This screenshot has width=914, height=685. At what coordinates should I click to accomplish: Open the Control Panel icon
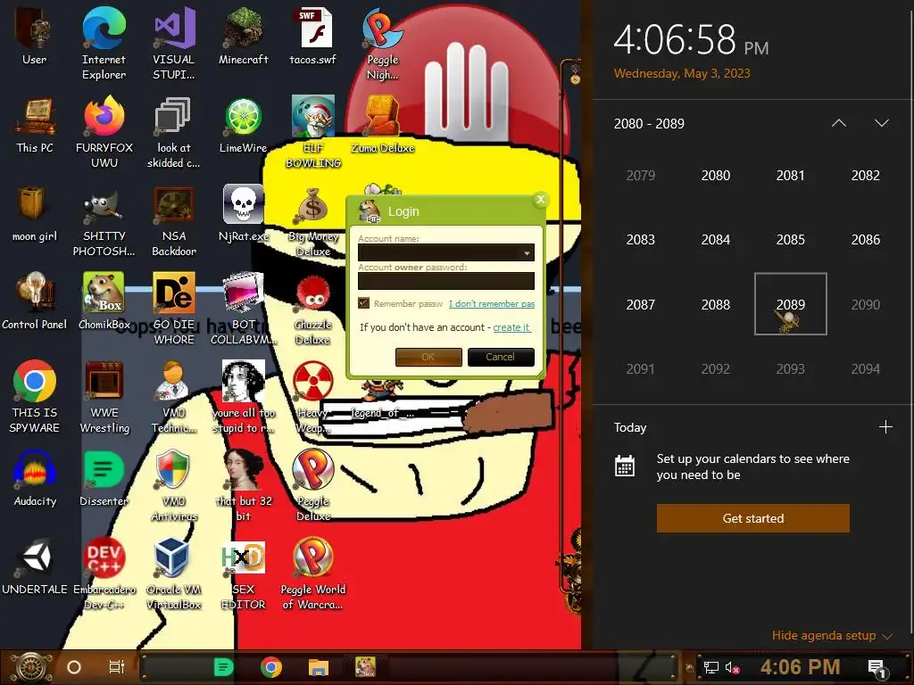tap(35, 301)
